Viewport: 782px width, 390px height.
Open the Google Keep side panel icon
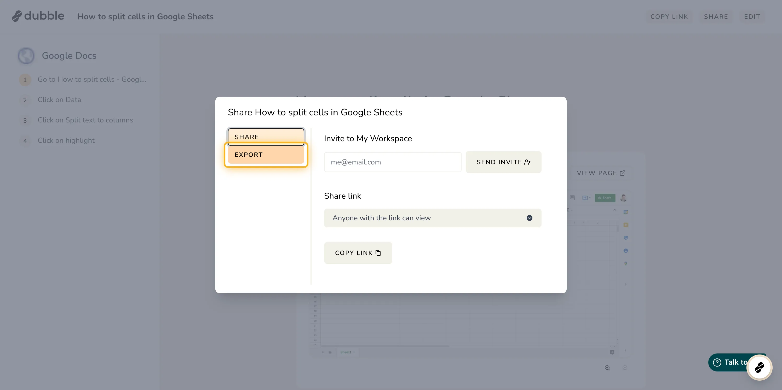pos(626,224)
